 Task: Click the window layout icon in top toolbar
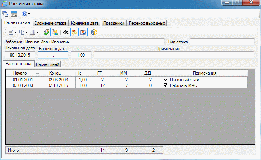coord(14,14)
